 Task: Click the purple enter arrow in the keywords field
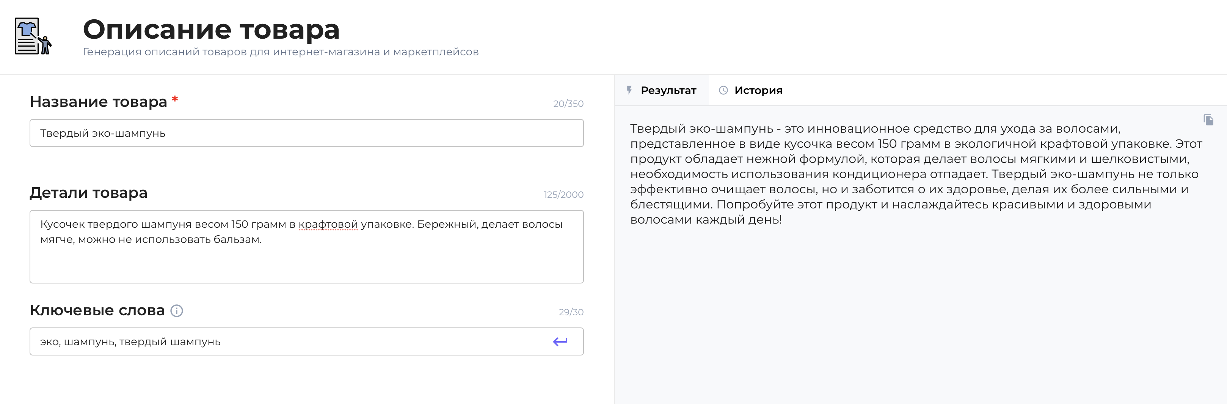(560, 341)
